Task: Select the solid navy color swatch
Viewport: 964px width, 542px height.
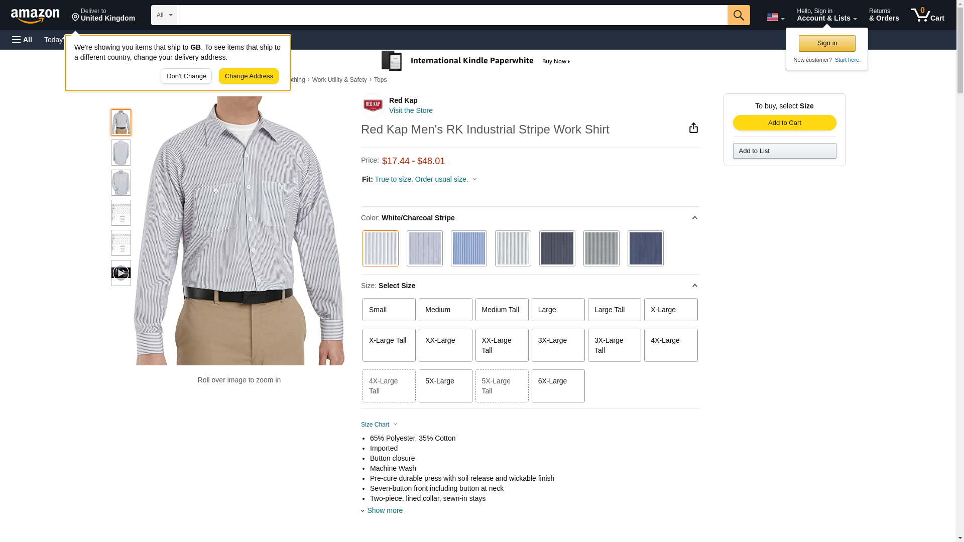Action: pyautogui.click(x=645, y=248)
